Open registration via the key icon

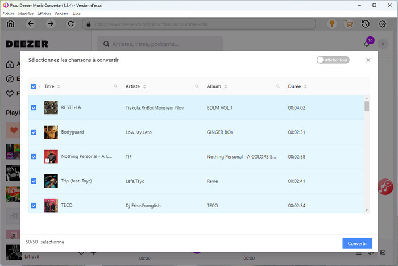coord(333,24)
